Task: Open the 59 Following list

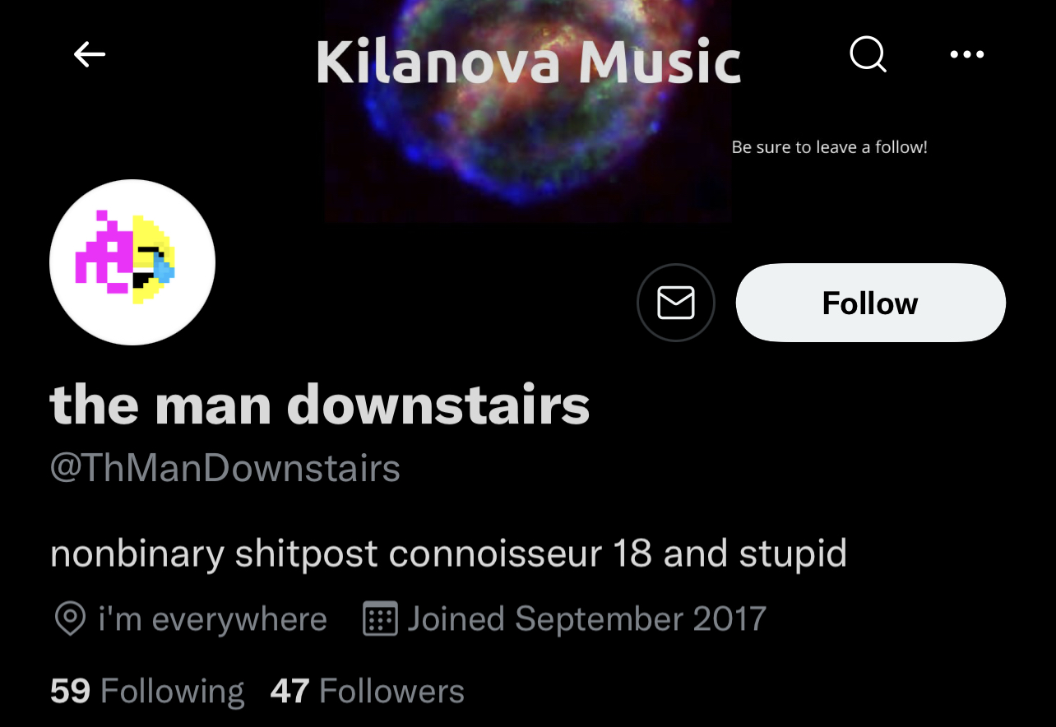Action: (x=147, y=691)
